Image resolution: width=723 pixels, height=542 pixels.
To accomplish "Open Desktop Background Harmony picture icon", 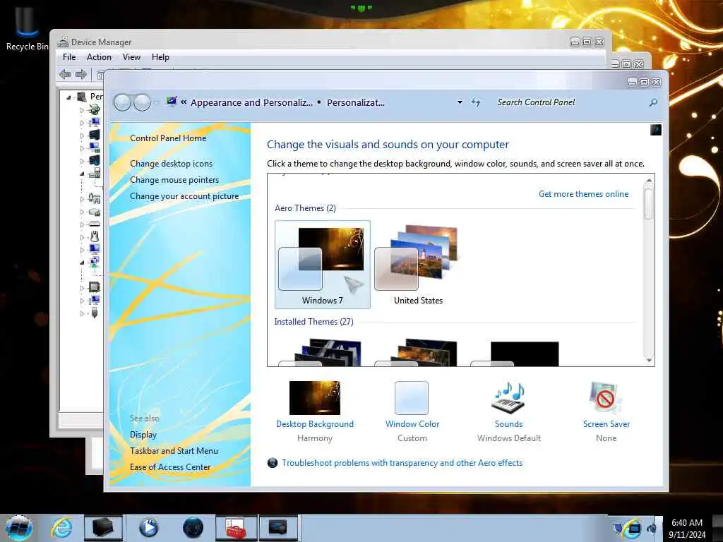I will pos(314,398).
